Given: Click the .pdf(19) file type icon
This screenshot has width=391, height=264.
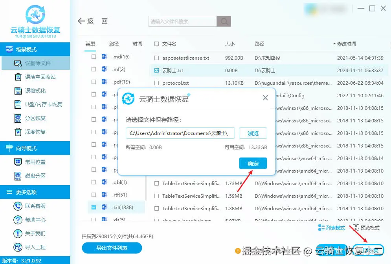Looking at the screenshot, I should click(x=105, y=81).
